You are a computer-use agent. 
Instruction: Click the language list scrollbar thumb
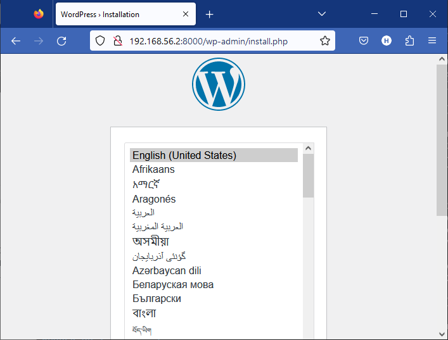308,175
